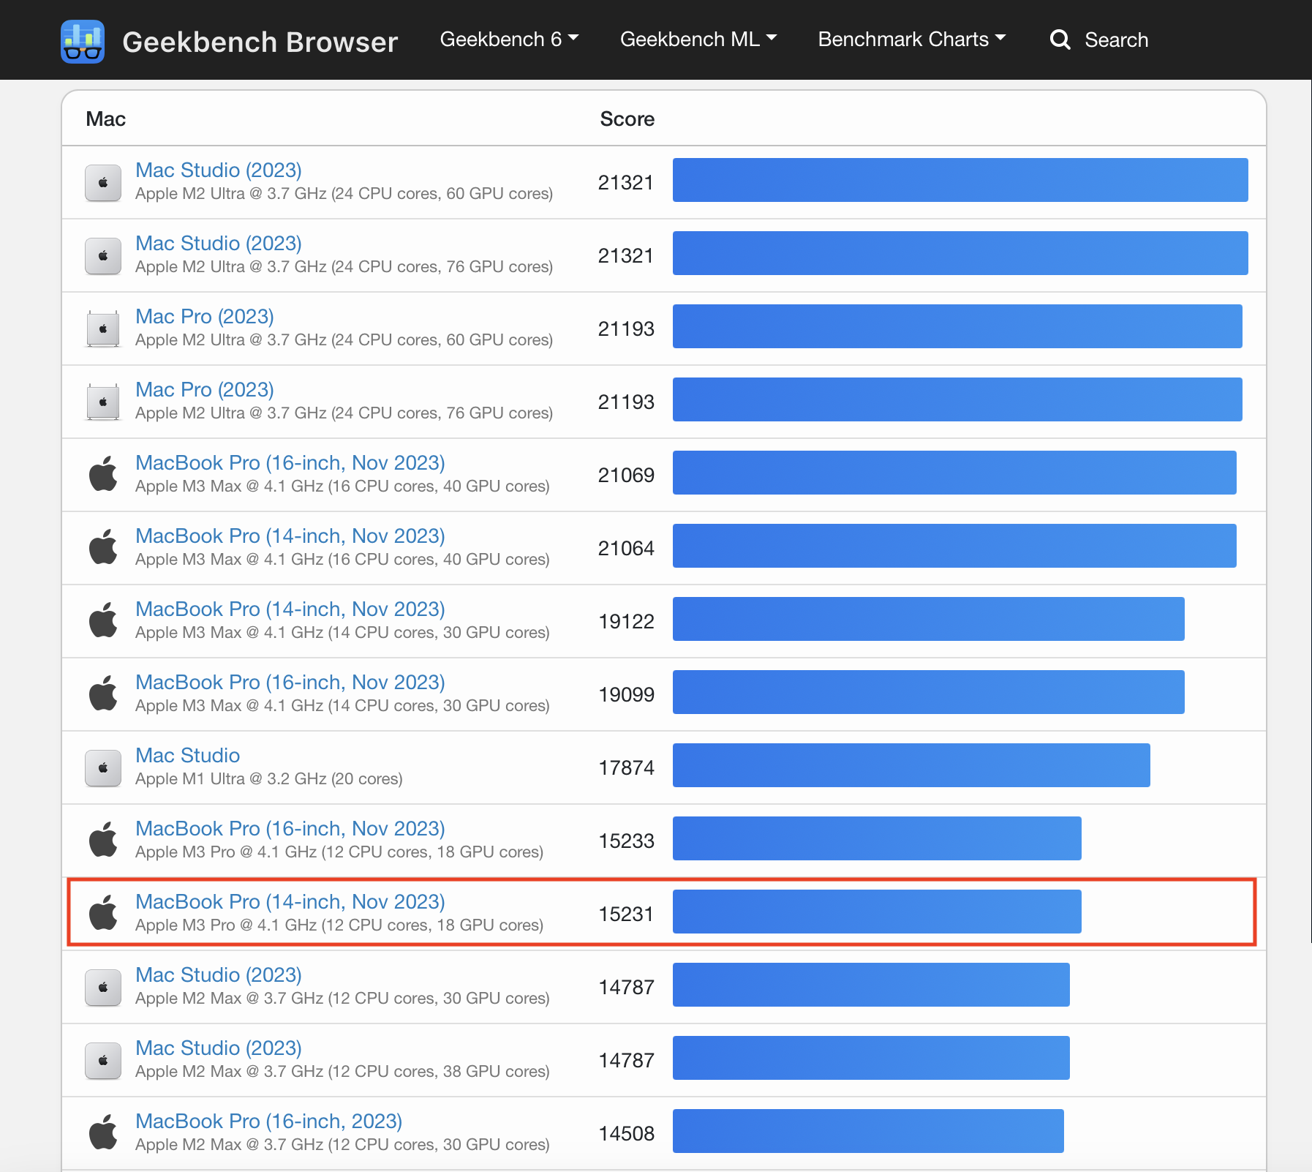
Task: Click Apple logo beside MacBook Pro (16-inch, 2023)
Action: [103, 1132]
